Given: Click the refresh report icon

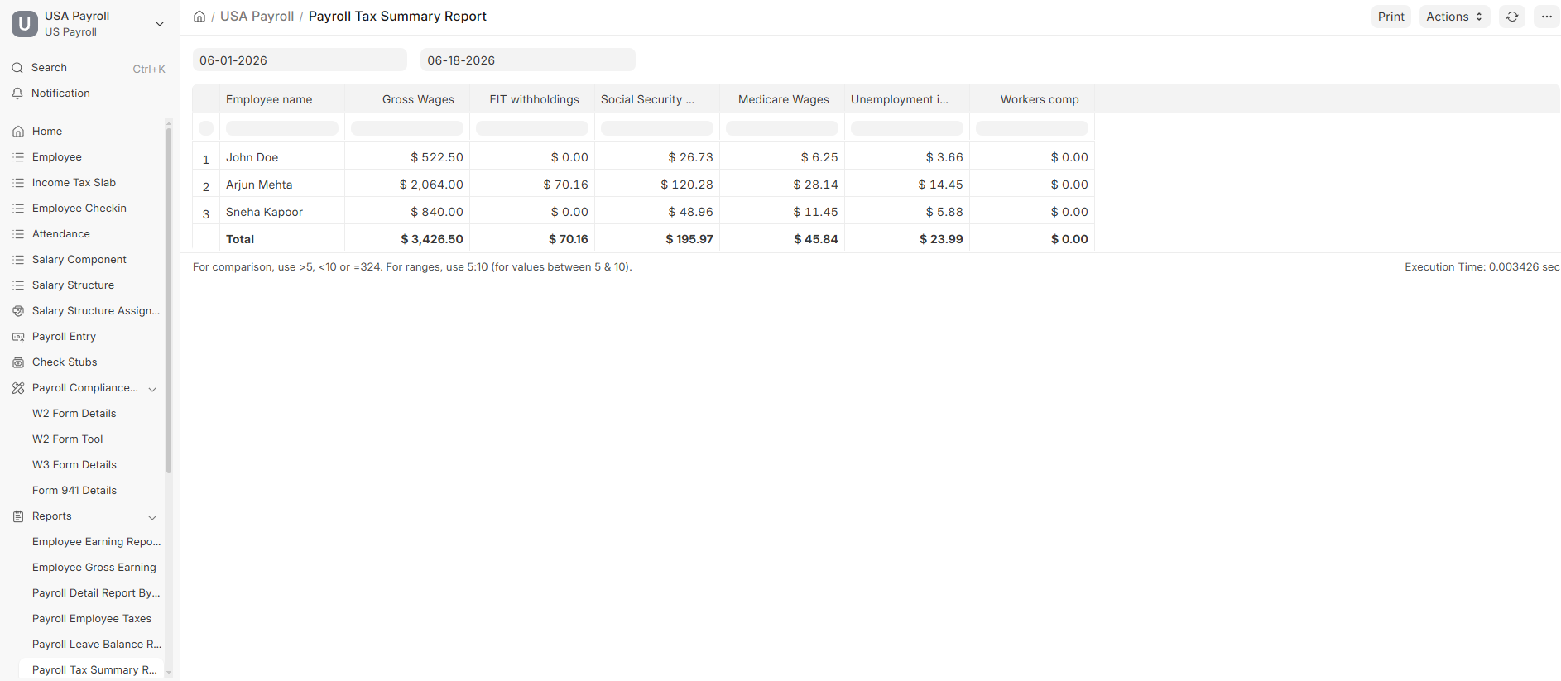Looking at the screenshot, I should pos(1512,17).
